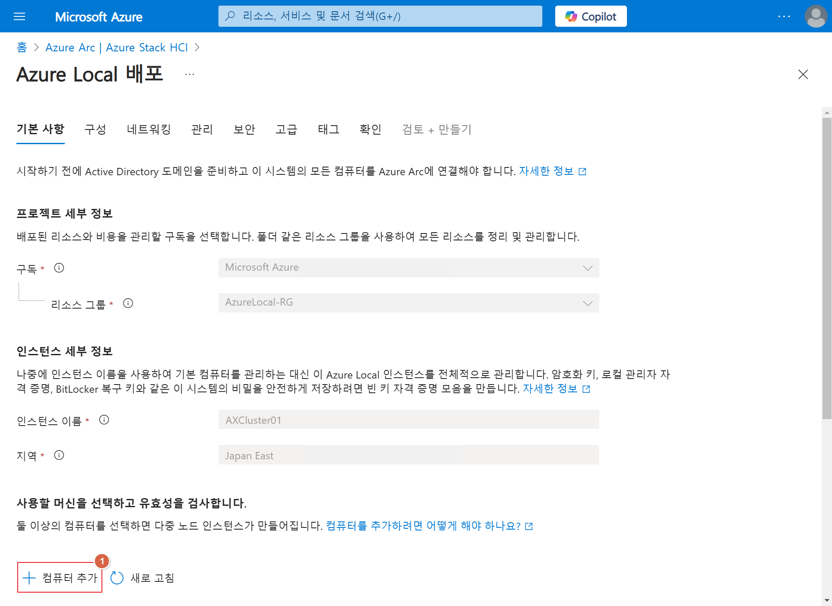Click info icon next to 인스턴스 이름
Image resolution: width=832 pixels, height=606 pixels.
(x=104, y=420)
